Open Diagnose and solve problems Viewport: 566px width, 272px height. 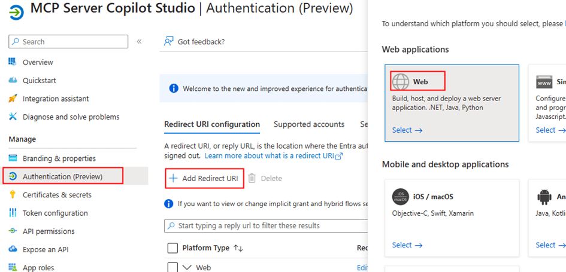pyautogui.click(x=71, y=117)
